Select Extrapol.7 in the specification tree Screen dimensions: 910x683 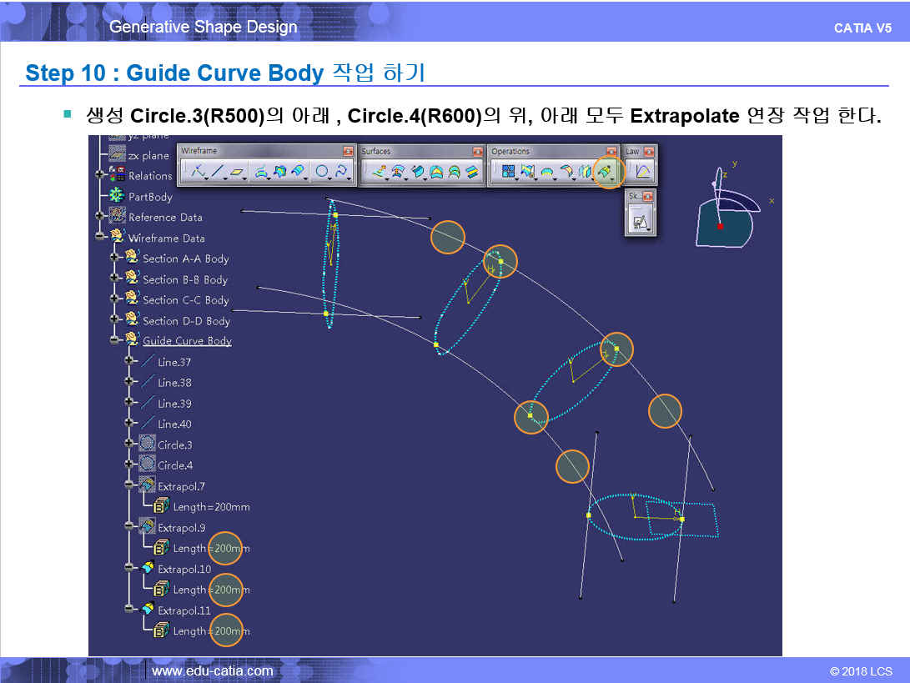pyautogui.click(x=181, y=486)
